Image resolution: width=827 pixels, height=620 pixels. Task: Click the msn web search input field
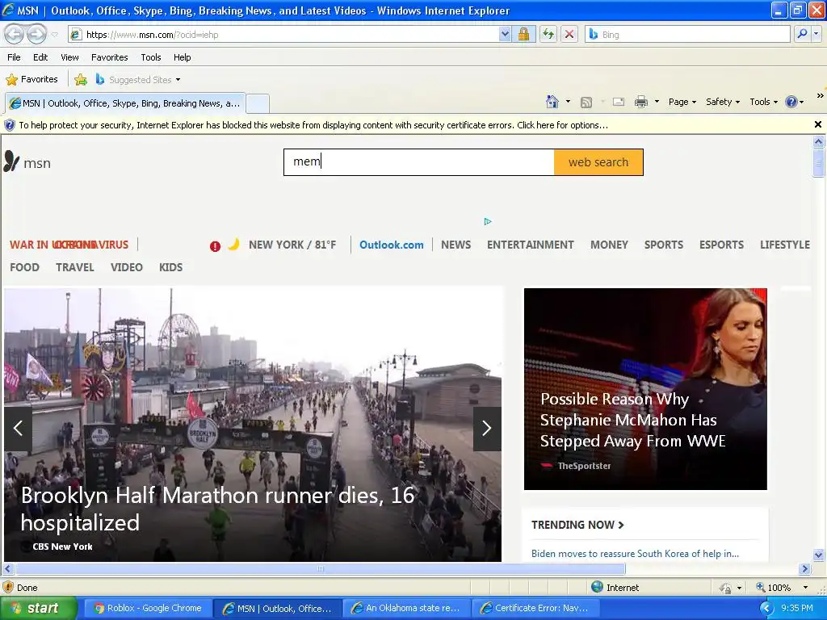click(419, 161)
